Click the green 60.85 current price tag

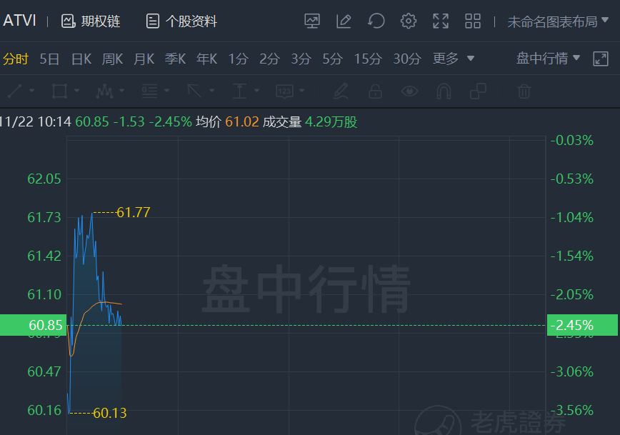pyautogui.click(x=33, y=325)
